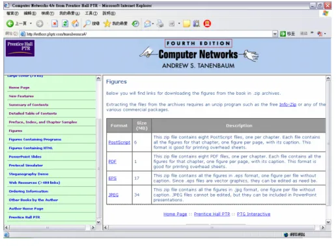336x246 pixels.
Task: Click the page icon in the address bar
Action: (23, 34)
